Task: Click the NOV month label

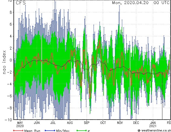Action: point(120,123)
